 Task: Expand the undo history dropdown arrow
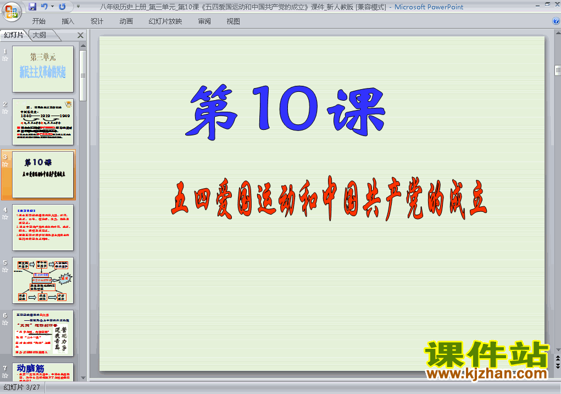tap(52, 7)
